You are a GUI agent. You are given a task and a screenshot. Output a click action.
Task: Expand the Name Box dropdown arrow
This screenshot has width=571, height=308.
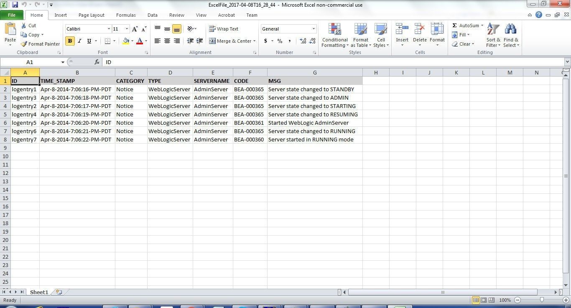coord(63,62)
